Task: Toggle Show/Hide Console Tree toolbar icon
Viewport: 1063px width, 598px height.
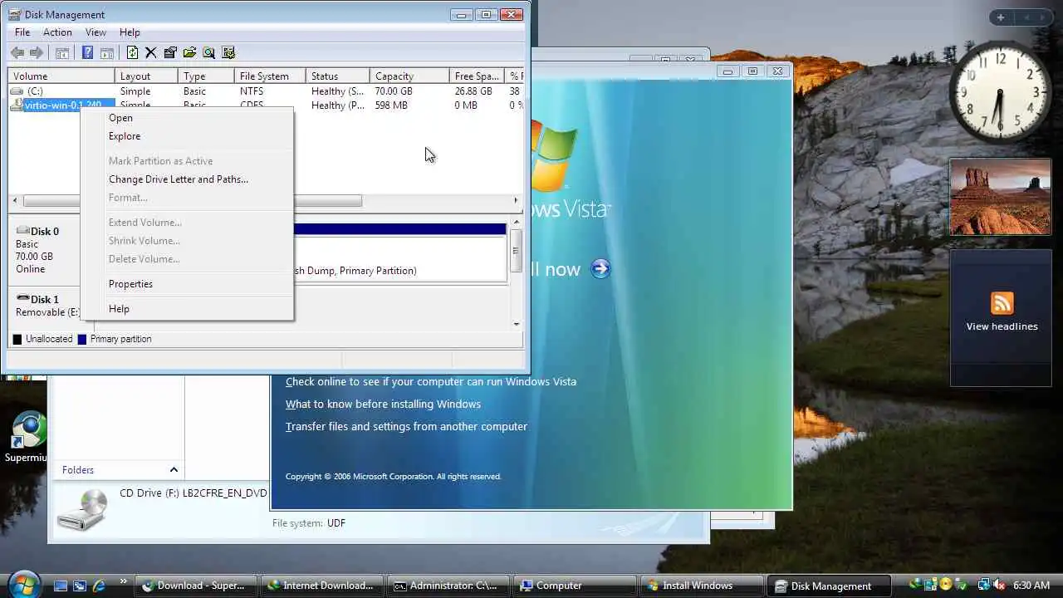Action: pos(62,52)
